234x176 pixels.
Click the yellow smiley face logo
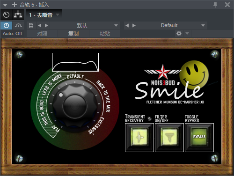pos(194,75)
